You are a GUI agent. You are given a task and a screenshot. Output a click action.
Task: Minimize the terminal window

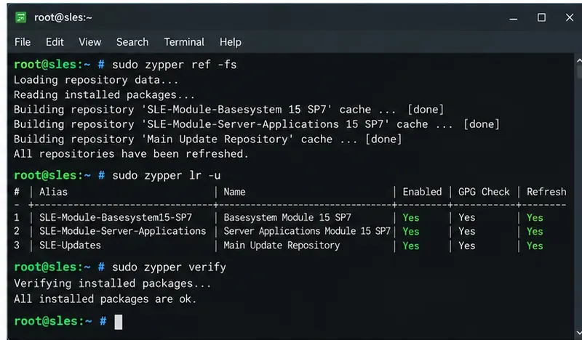(x=514, y=17)
